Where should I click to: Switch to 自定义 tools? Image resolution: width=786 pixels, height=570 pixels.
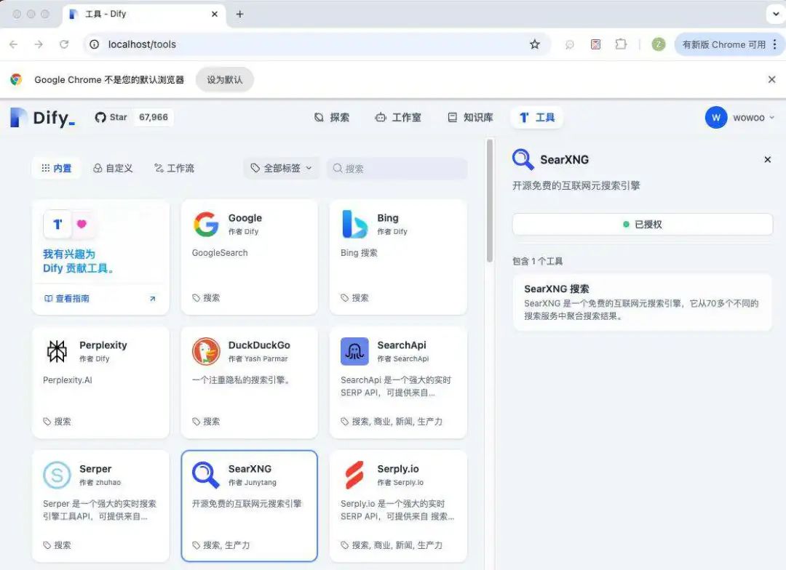click(113, 168)
